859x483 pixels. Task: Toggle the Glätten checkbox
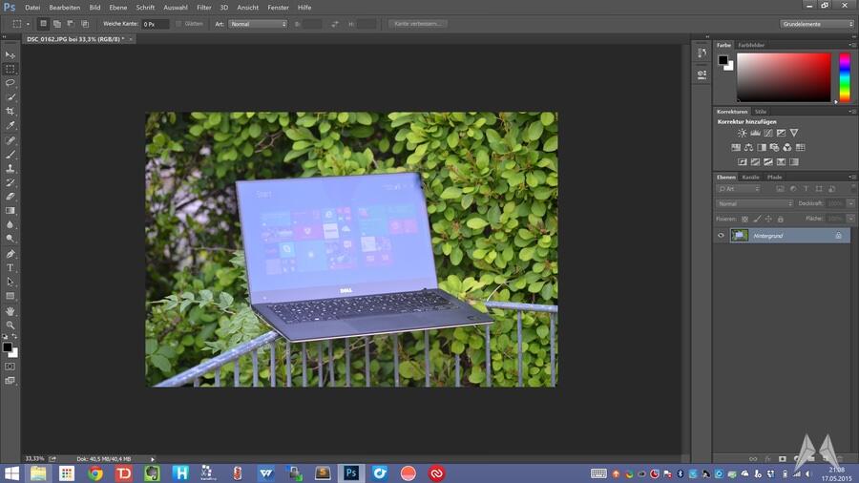point(179,23)
